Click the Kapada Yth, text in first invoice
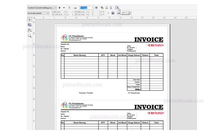 point(65,44)
